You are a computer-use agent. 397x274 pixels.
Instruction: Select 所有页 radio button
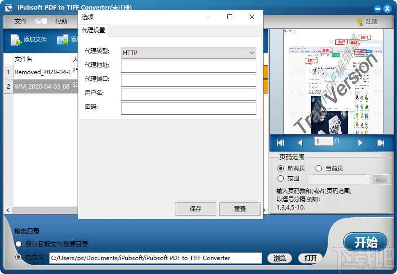tap(280, 168)
